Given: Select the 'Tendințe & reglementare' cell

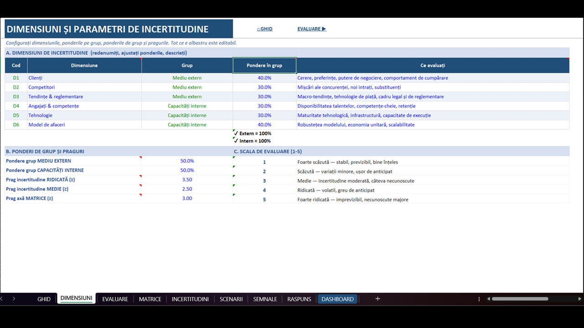Looking at the screenshot, I should tap(84, 97).
